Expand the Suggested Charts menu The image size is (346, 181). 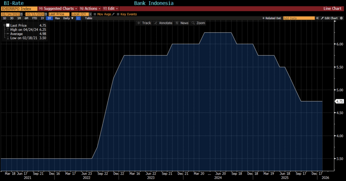(58, 8)
